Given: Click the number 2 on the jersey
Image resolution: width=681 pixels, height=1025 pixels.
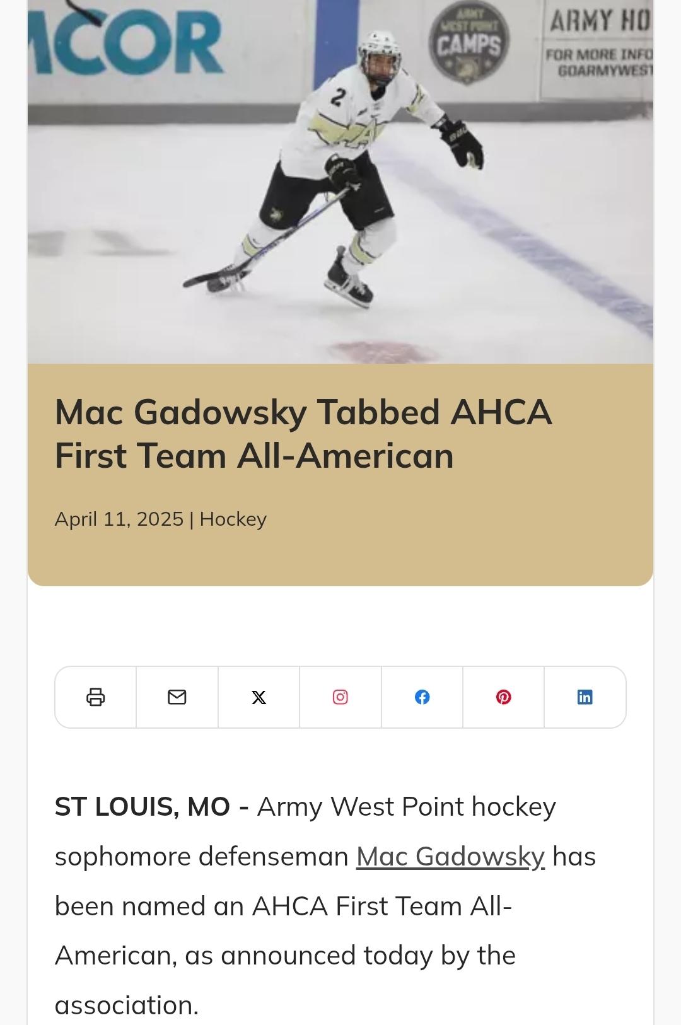Looking at the screenshot, I should click(338, 96).
